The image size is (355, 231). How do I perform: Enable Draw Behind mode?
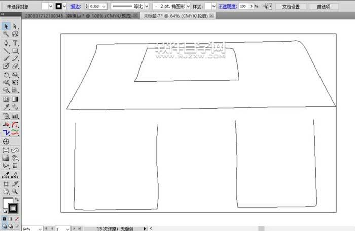[11, 226]
